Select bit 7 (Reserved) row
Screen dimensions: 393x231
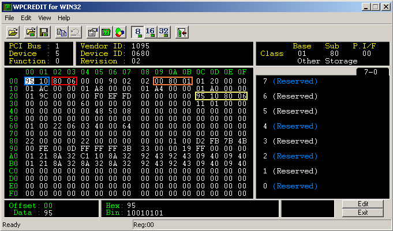coord(290,81)
